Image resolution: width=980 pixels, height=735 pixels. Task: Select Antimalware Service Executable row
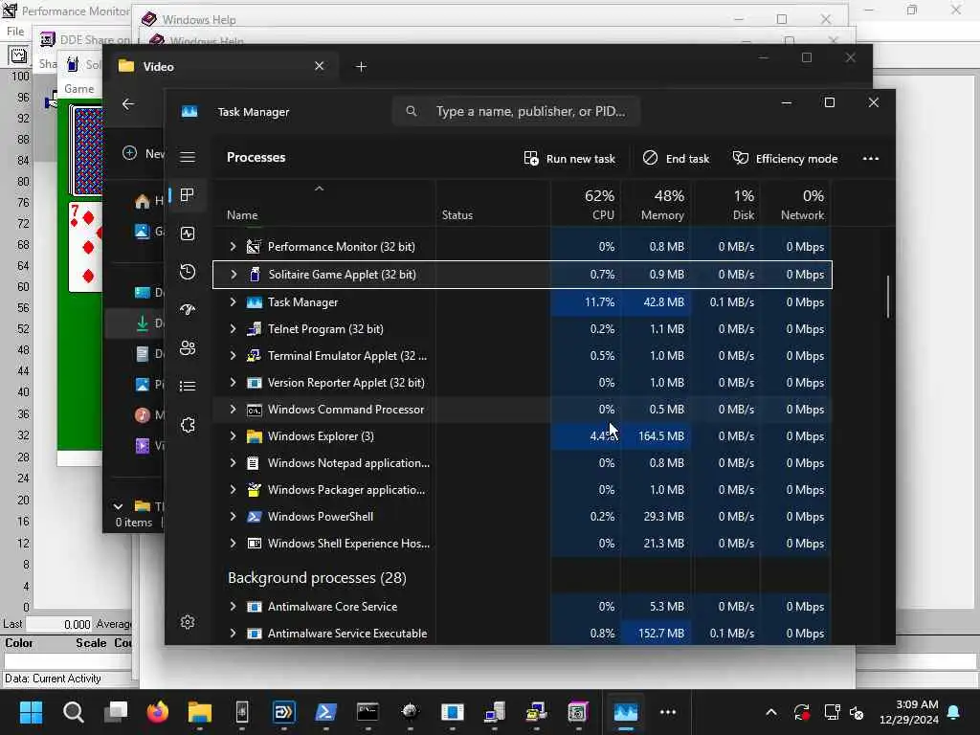[x=522, y=634]
